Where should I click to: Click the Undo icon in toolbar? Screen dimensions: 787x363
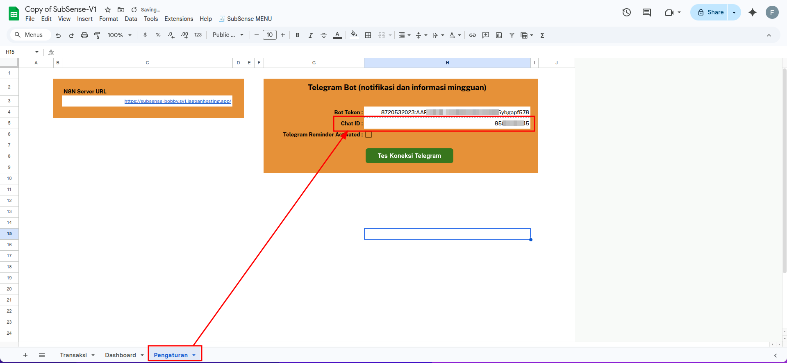coord(58,35)
